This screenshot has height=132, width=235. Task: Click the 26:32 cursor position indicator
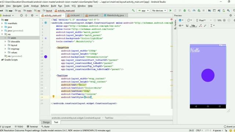coord(191,131)
